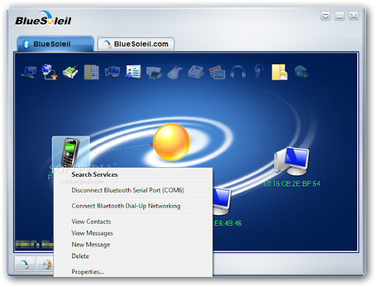Select the Object Push contact card icon
Image resolution: width=376 pixels, height=287 pixels.
pos(133,72)
